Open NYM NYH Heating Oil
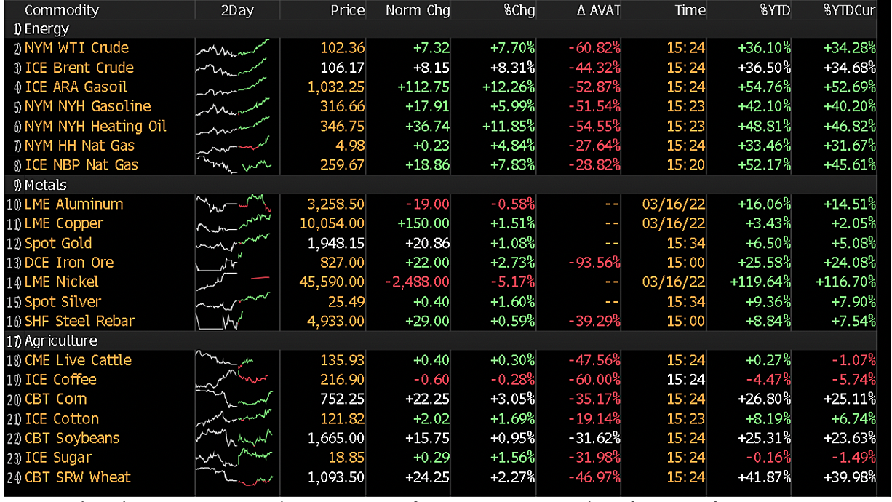The height and width of the screenshot is (502, 892). coord(96,126)
